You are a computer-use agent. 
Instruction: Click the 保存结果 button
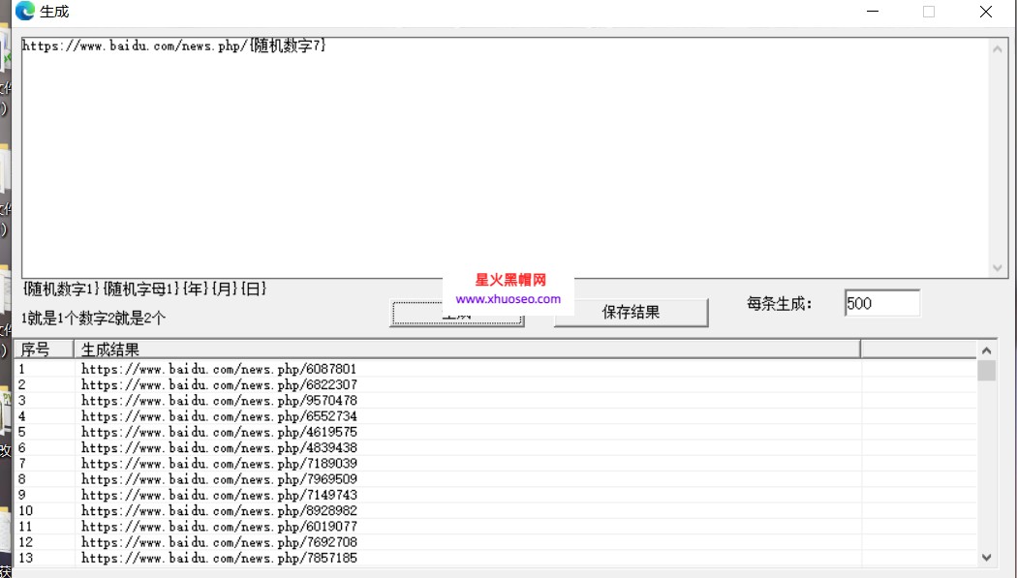point(631,313)
